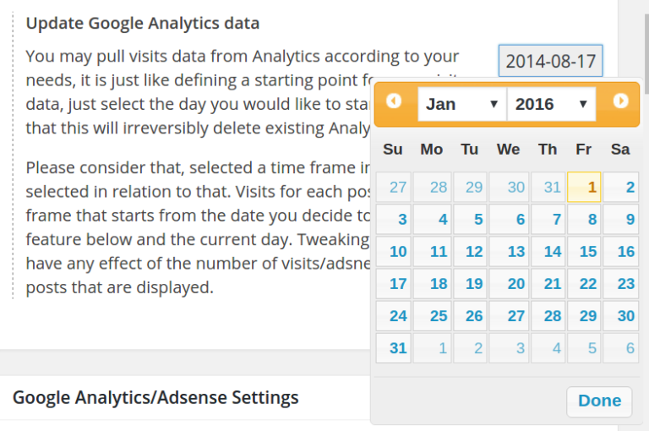Click Google Analytics/Adsense Settings section header
The image size is (649, 431).
pos(155,397)
